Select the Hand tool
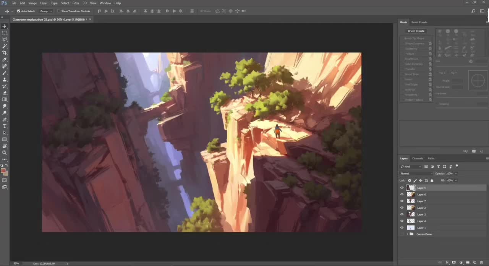 click(5, 146)
